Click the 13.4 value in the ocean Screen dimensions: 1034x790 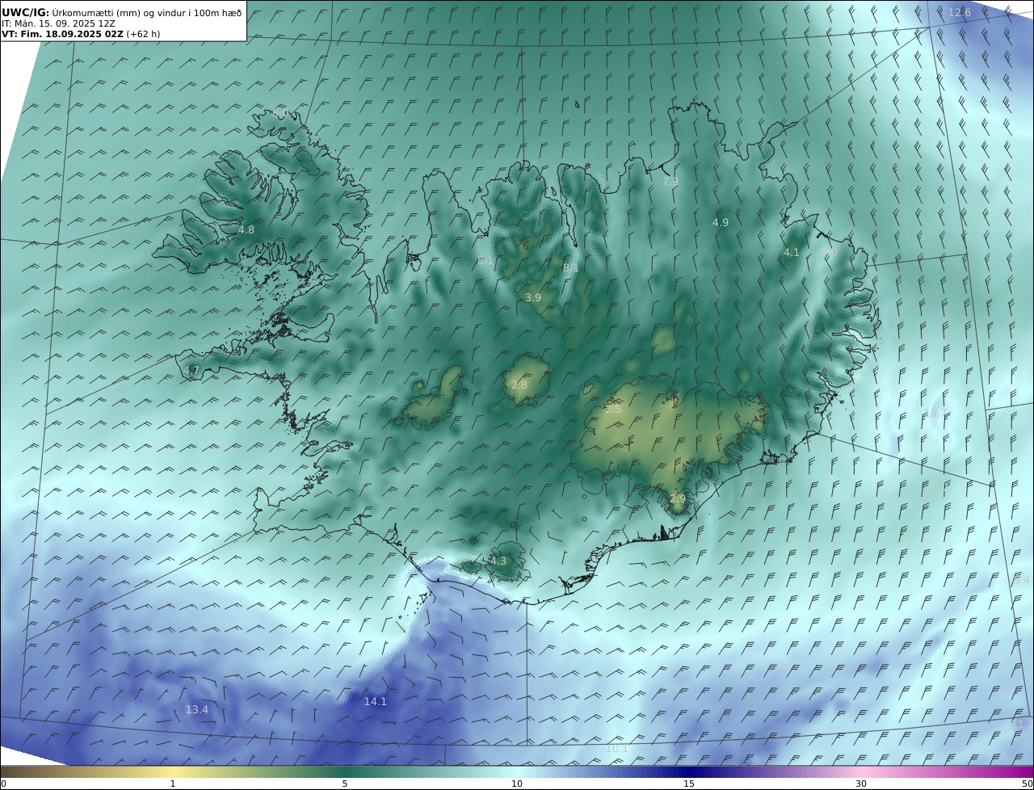[x=196, y=710]
